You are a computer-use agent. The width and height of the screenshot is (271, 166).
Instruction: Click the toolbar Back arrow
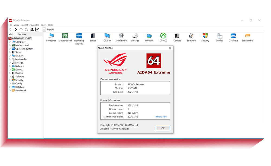click(x=11, y=29)
